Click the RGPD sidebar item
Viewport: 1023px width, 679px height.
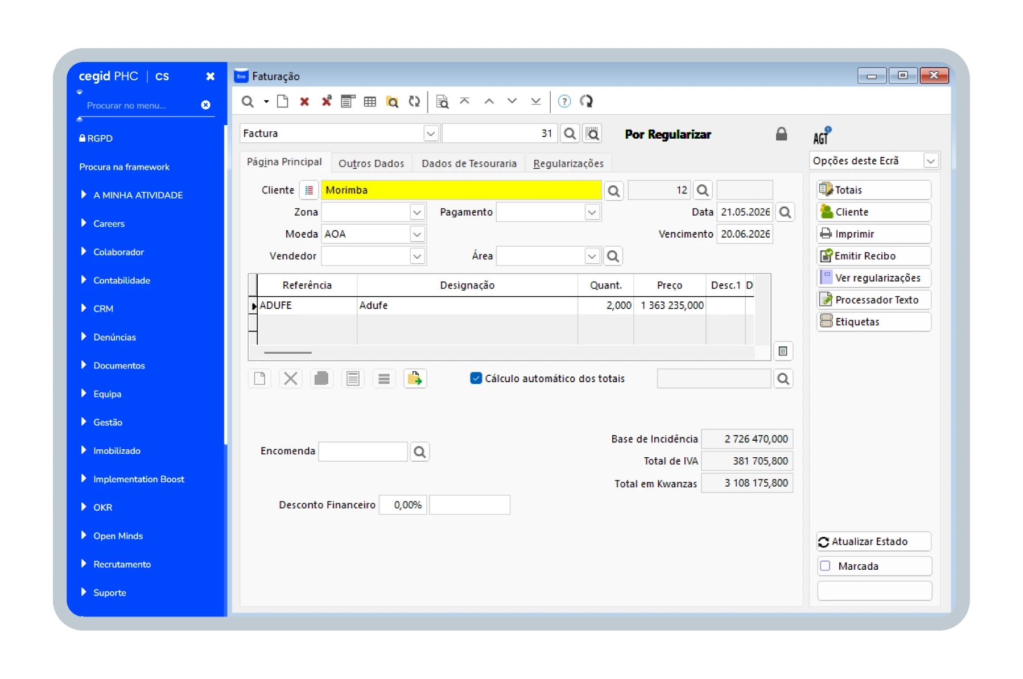pos(96,138)
